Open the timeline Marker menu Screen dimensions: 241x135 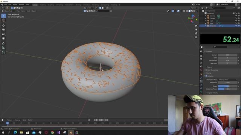[x=30, y=120]
